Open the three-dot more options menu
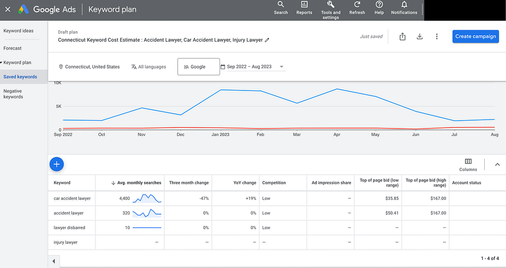The width and height of the screenshot is (506, 268). 437,37
